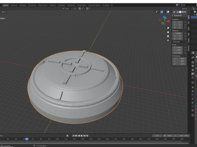
Task: Switch perspective/orthographic grid icon
Action: 168,40
